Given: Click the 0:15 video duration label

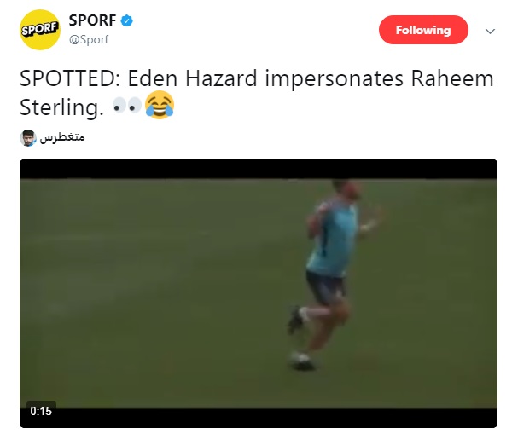Looking at the screenshot, I should 41,411.
